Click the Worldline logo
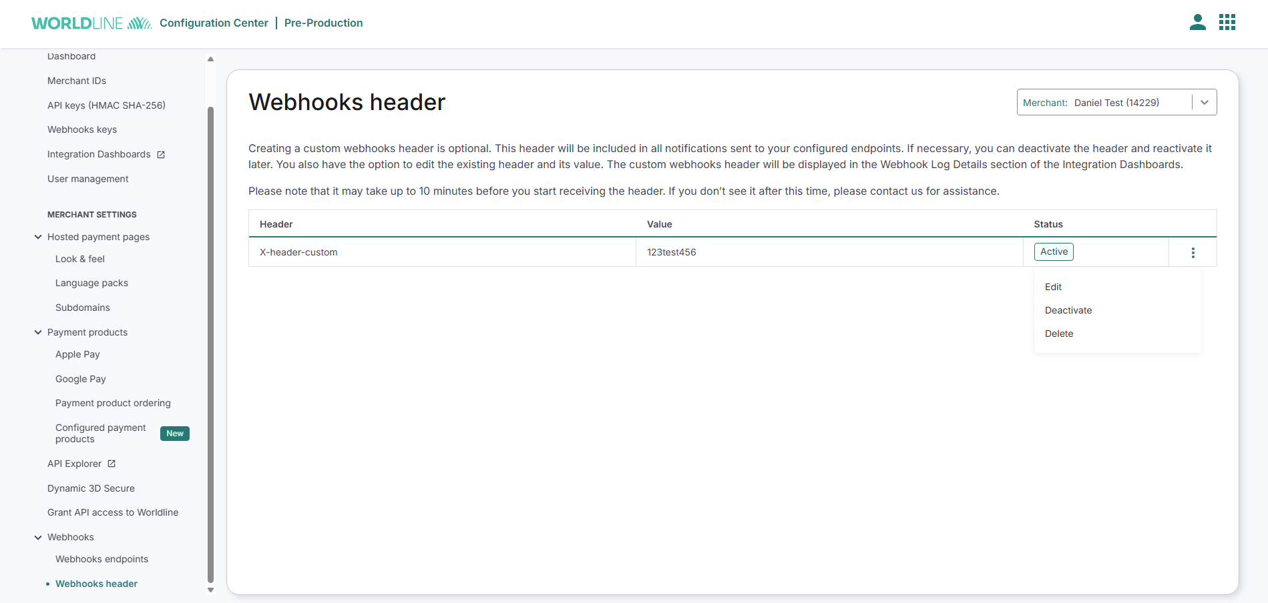Image resolution: width=1268 pixels, height=603 pixels. (91, 23)
